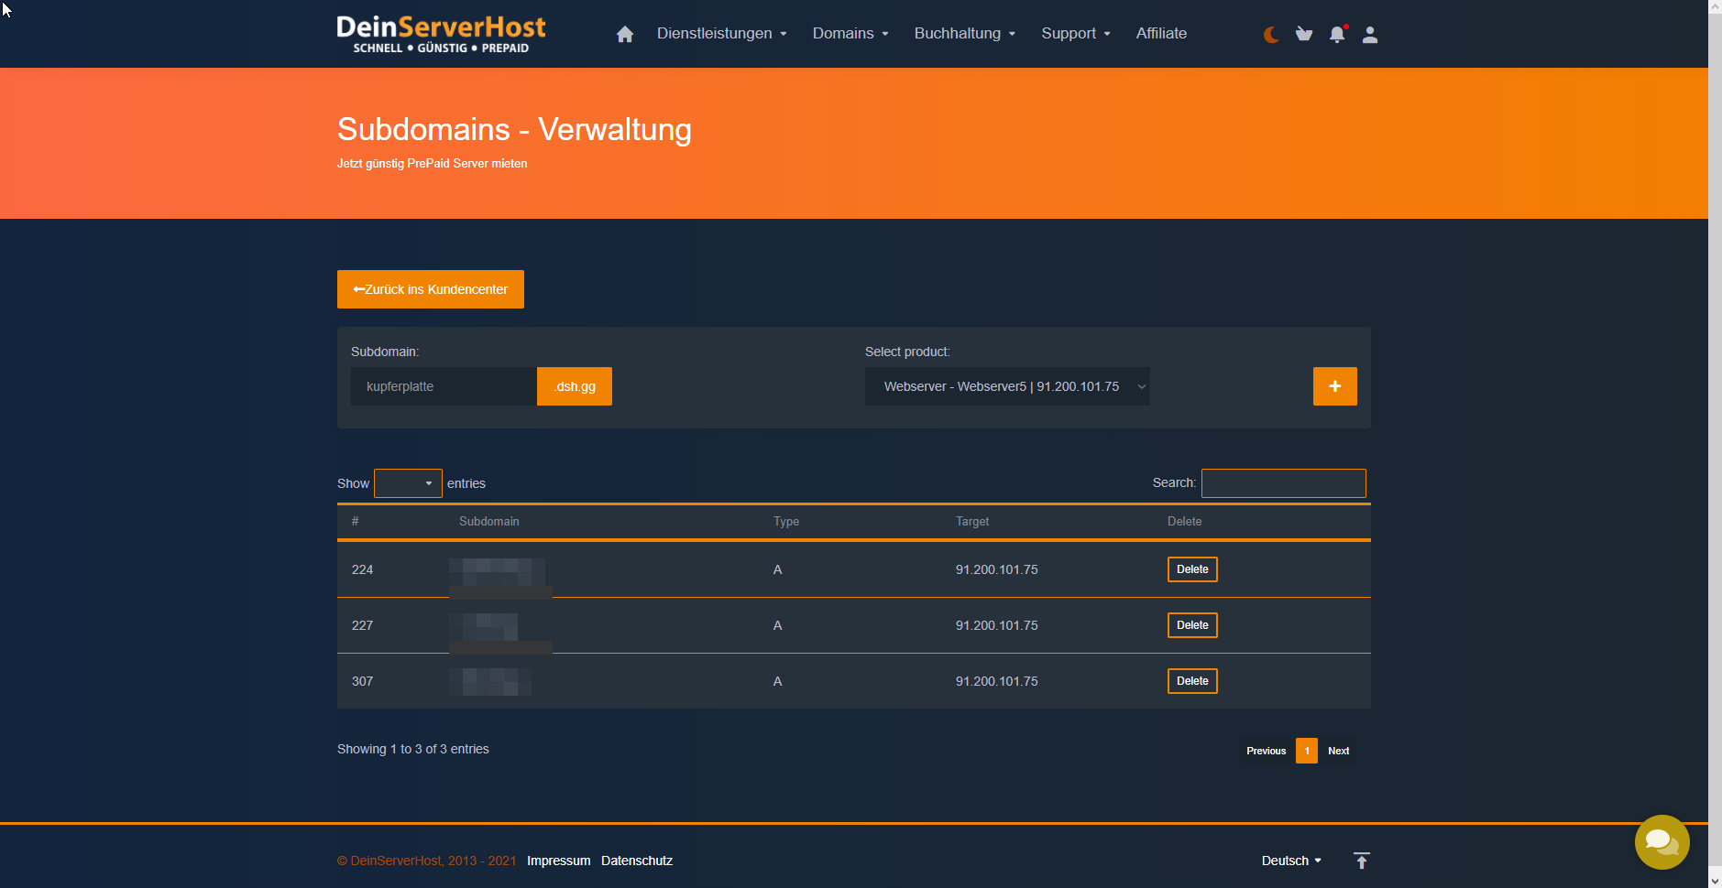Viewport: 1722px width, 888px height.
Task: Open the Show entries dropdown
Action: tap(408, 483)
